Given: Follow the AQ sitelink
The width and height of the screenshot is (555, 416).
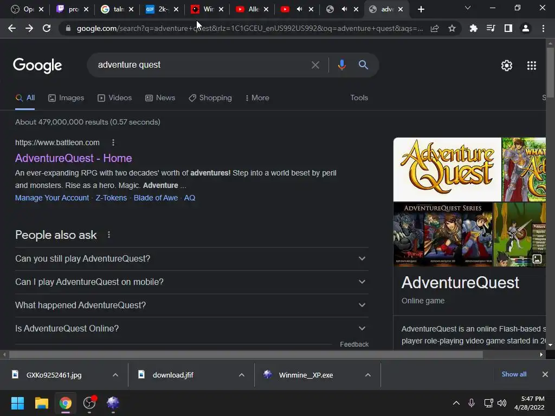Looking at the screenshot, I should point(190,198).
